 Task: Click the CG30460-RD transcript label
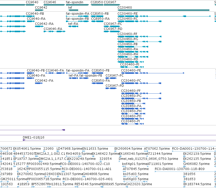128,59
